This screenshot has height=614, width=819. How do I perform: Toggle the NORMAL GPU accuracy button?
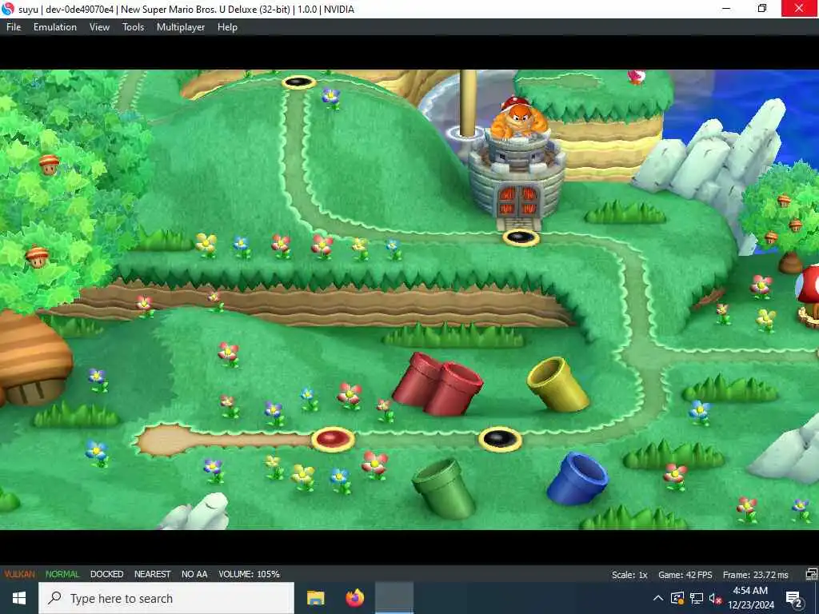click(62, 574)
